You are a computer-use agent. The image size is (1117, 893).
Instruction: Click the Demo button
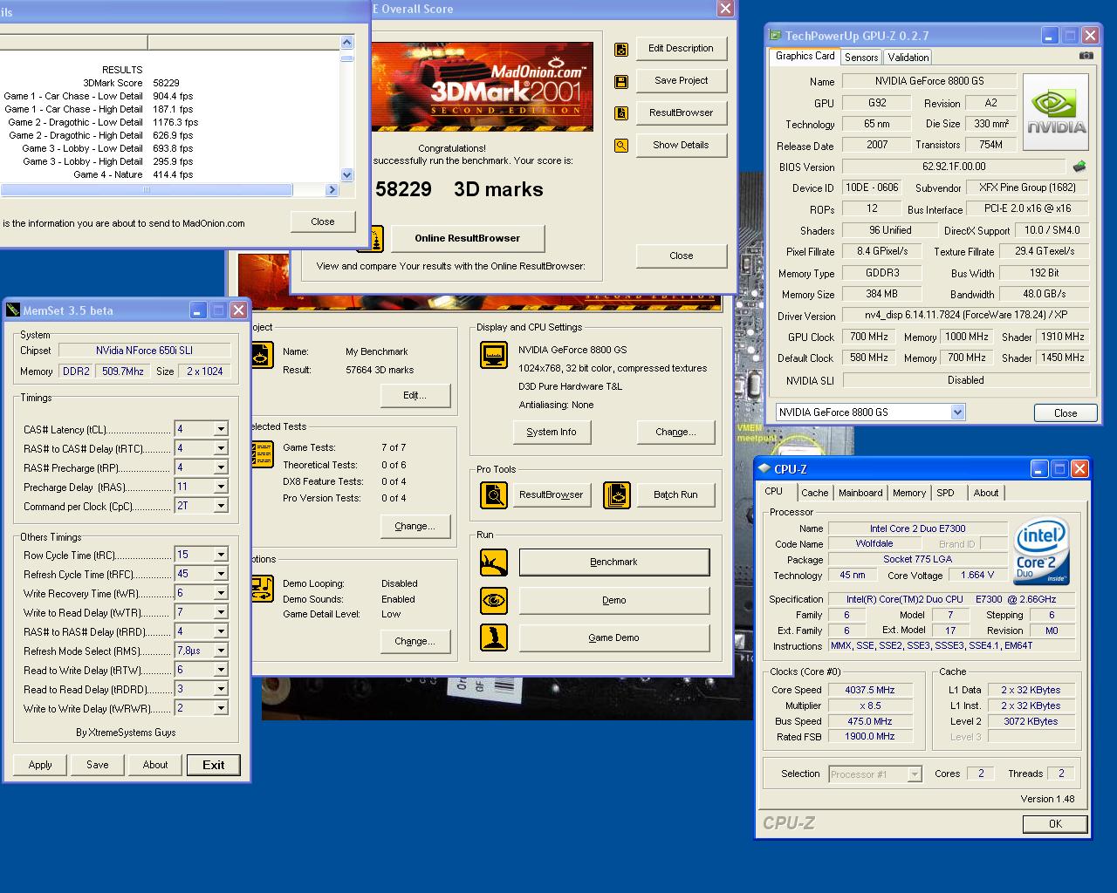pos(614,600)
